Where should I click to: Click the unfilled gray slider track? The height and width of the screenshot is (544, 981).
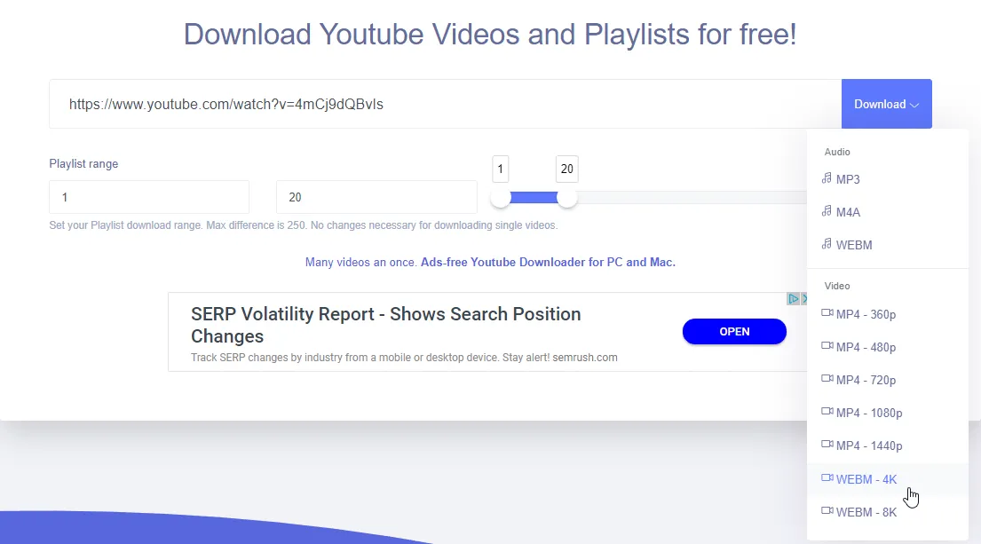(692, 198)
